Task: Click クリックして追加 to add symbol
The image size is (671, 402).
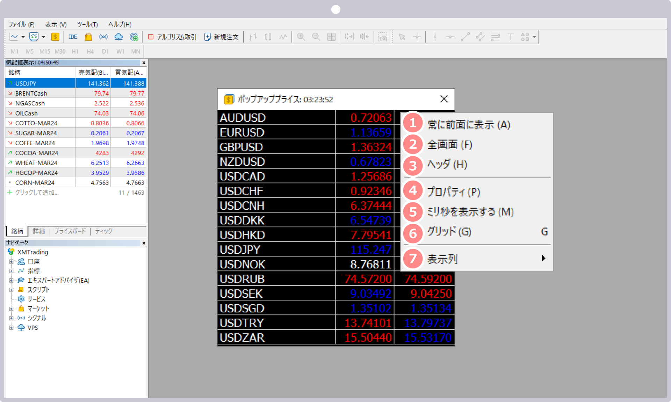Action: pyautogui.click(x=37, y=193)
